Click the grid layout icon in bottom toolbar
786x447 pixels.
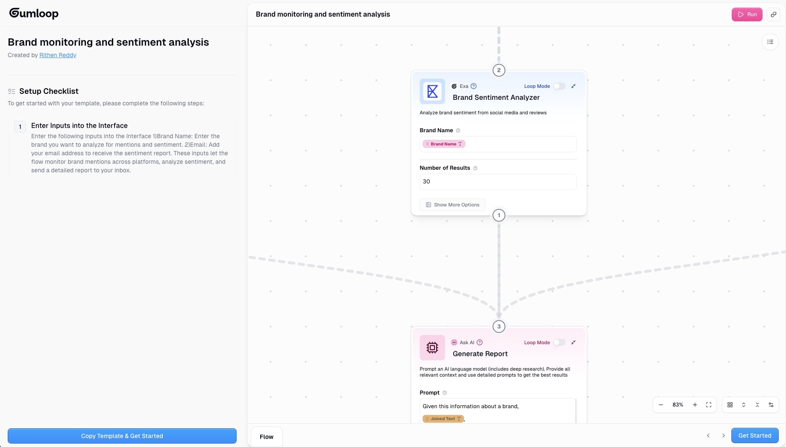pyautogui.click(x=730, y=405)
